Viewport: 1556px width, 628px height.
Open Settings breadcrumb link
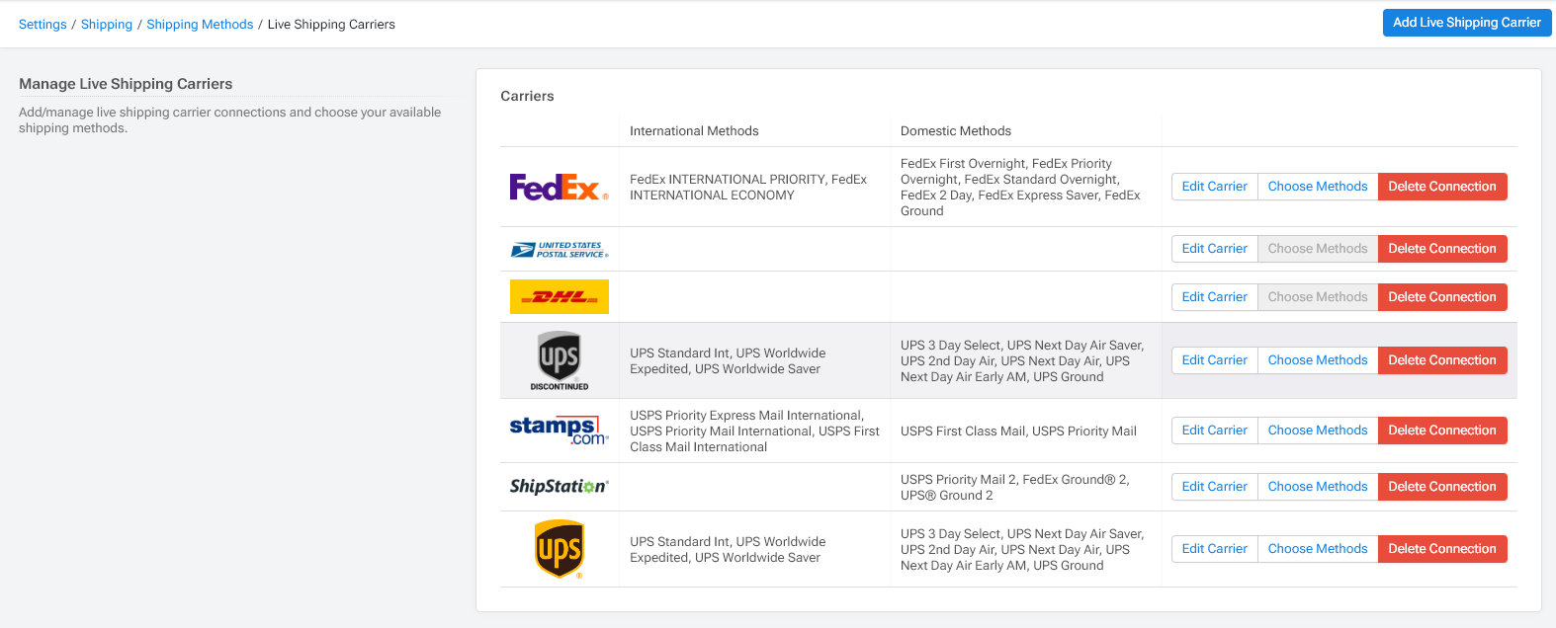coord(43,25)
